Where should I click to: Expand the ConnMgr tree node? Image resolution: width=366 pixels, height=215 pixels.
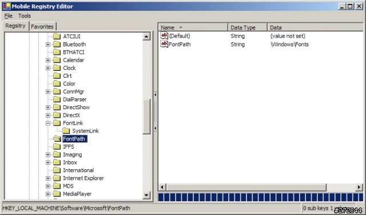click(48, 91)
